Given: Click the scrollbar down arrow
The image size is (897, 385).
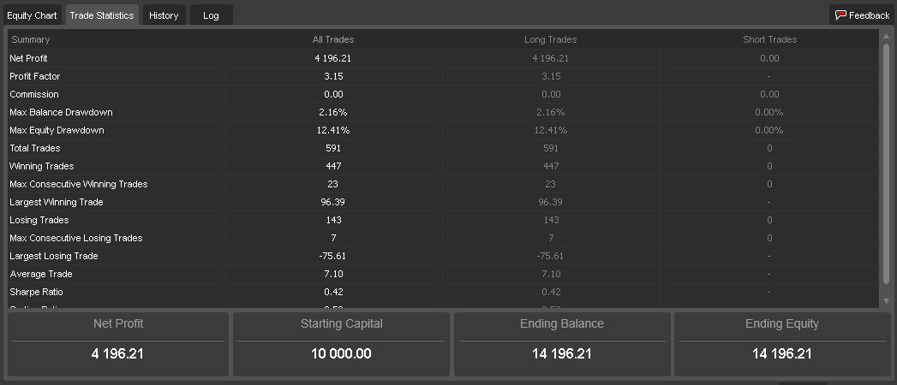Looking at the screenshot, I should (x=886, y=300).
